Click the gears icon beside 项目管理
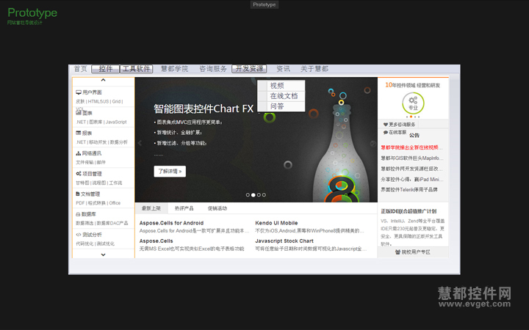Viewport: 529px width, 330px height. pos(79,173)
